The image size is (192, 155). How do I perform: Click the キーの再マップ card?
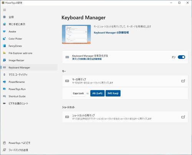pos(125,81)
